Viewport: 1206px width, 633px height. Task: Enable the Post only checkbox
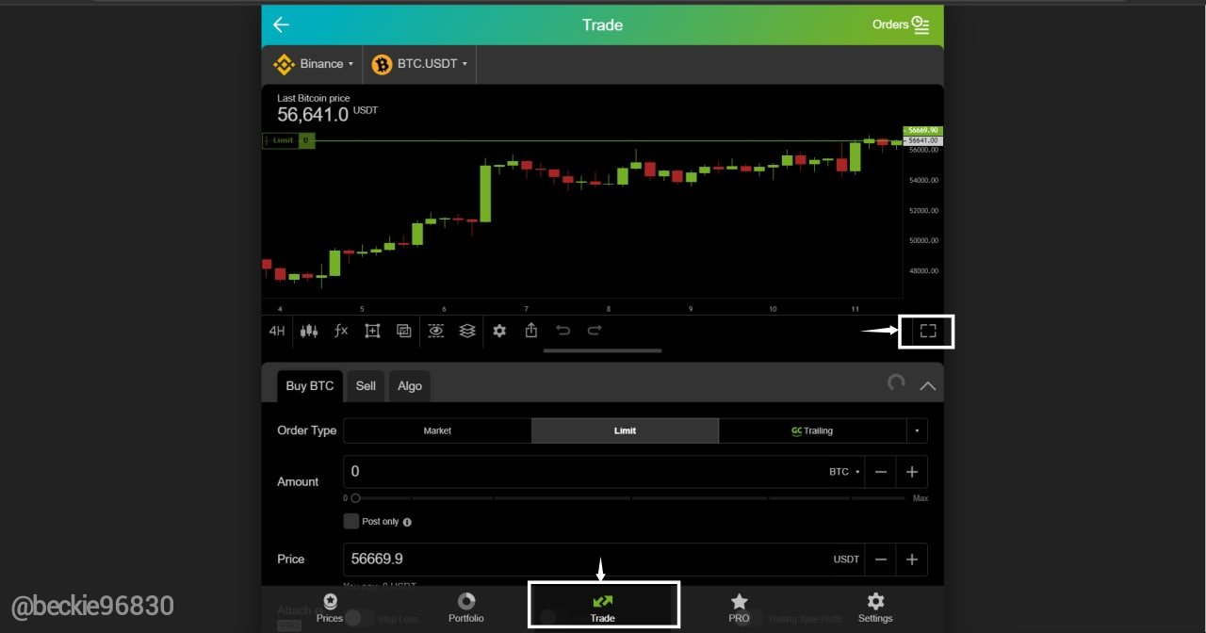[x=351, y=521]
